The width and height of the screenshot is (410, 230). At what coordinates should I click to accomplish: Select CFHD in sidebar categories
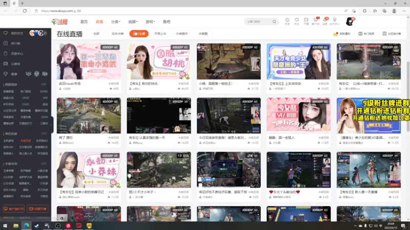[x=26, y=98]
